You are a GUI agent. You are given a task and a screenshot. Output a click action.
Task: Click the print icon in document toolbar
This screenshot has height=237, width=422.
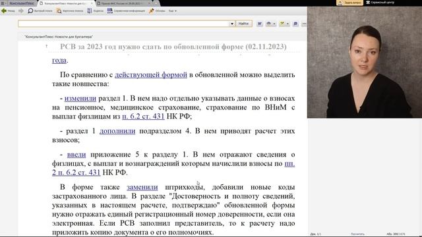[268, 24]
